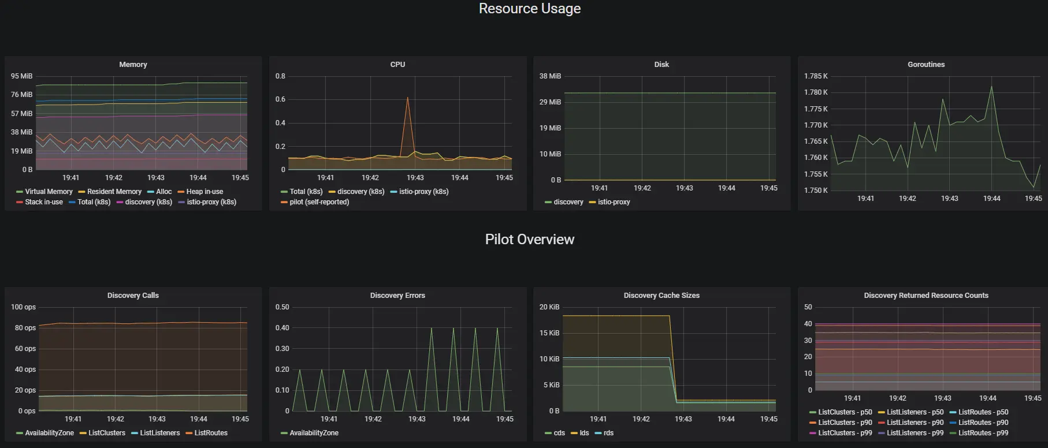Collapse the Resource Usage row
Screen dimensions: 1048x448
coord(530,9)
